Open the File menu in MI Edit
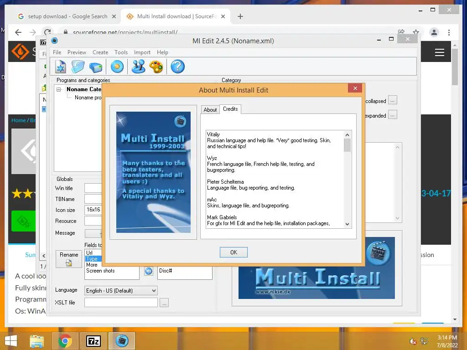 pyautogui.click(x=57, y=52)
